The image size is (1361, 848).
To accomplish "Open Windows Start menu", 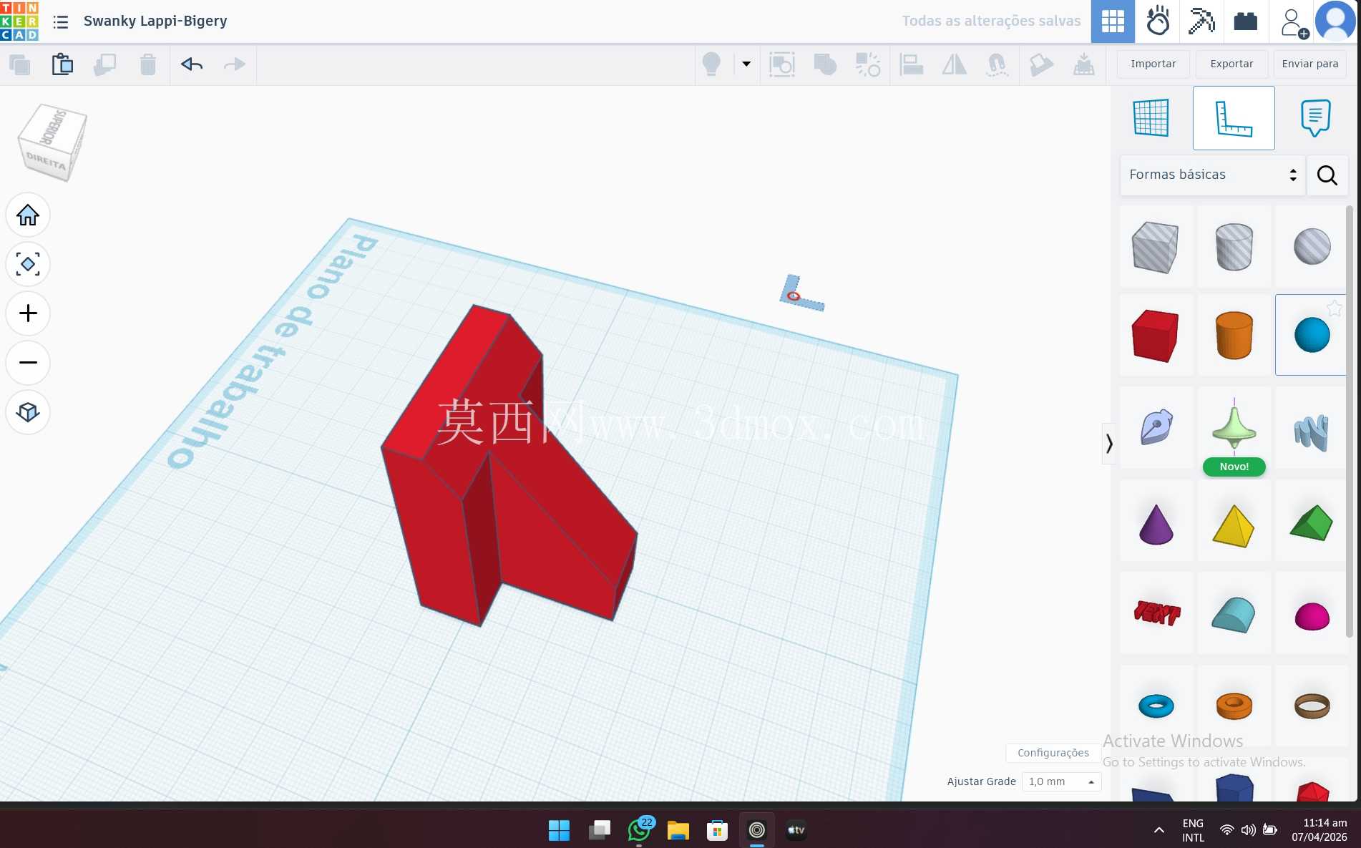I will pyautogui.click(x=559, y=830).
